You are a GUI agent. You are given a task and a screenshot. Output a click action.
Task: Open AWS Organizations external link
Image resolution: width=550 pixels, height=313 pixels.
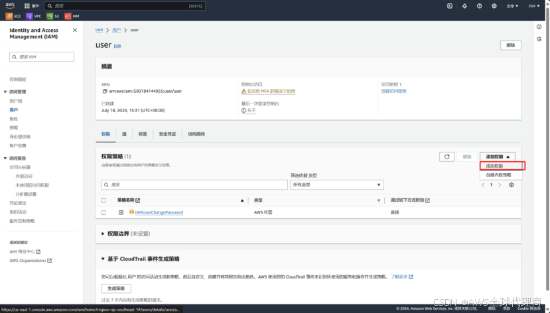[31, 261]
